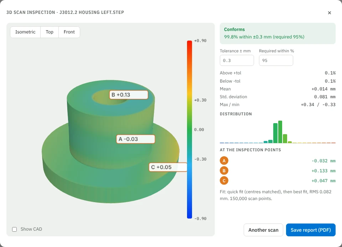This screenshot has width=342, height=247.
Task: Click the Max / min value +0.34 / -0.33
Action: (318, 105)
